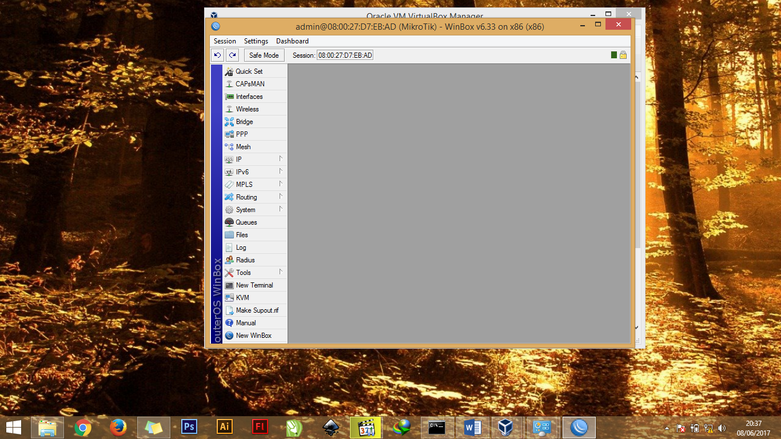Open the Dashboard menu

point(292,41)
